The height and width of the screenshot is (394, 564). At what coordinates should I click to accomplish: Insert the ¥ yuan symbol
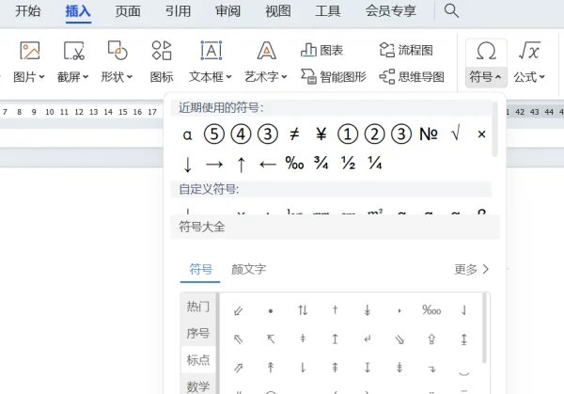tap(321, 134)
